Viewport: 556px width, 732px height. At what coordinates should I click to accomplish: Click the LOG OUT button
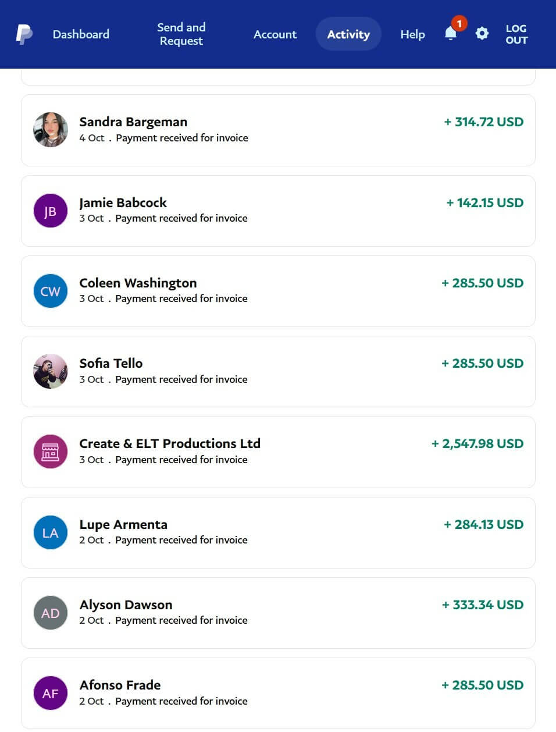[x=516, y=34]
